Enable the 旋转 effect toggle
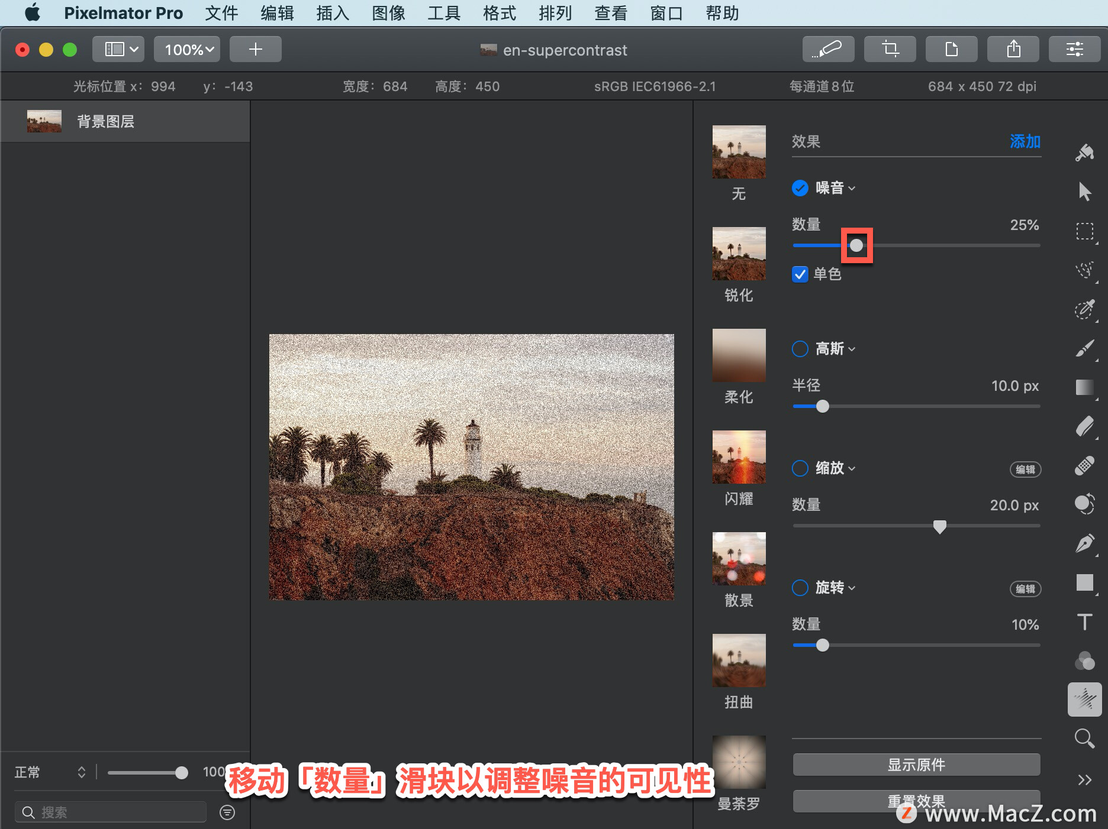Viewport: 1108px width, 829px height. click(x=800, y=588)
